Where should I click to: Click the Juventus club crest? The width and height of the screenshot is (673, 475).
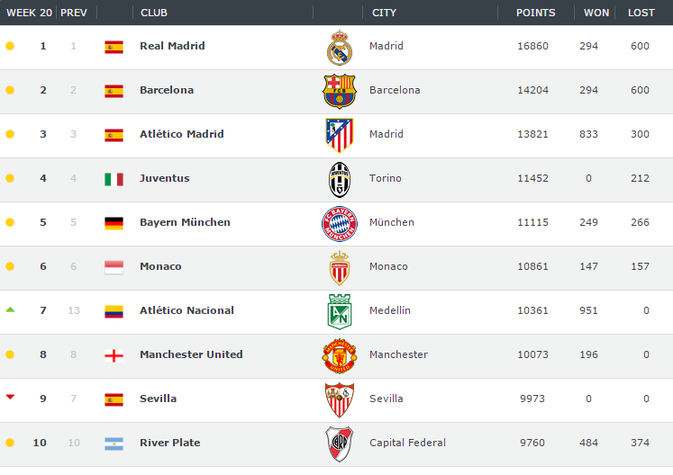coord(340,179)
